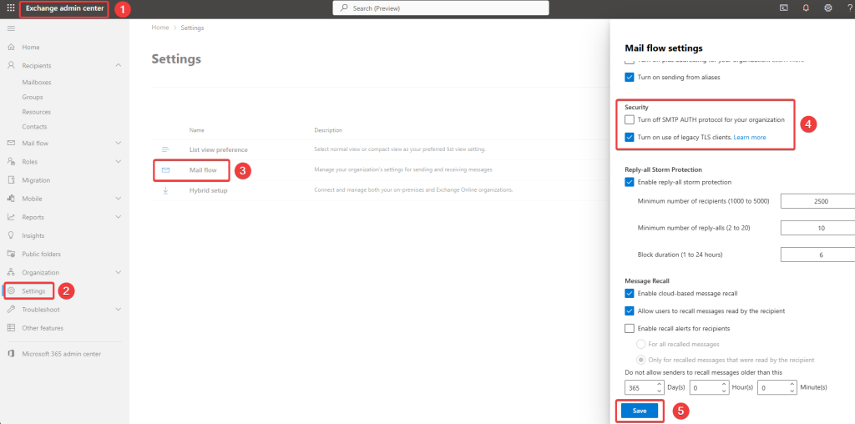Select Public folders in navigation
Screen dimensions: 855x424
tap(41, 254)
